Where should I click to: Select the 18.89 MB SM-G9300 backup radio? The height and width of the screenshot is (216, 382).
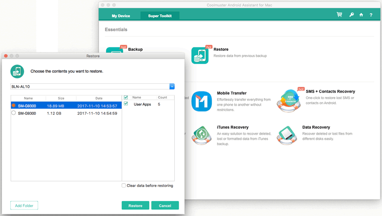[14, 105]
